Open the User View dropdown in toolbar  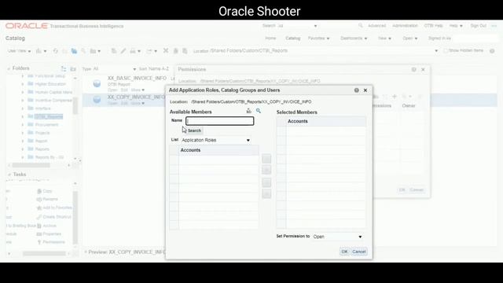[x=19, y=51]
